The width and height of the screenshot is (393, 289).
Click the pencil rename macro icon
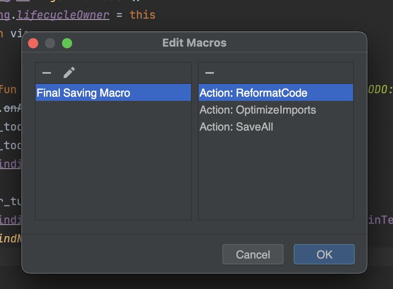69,73
